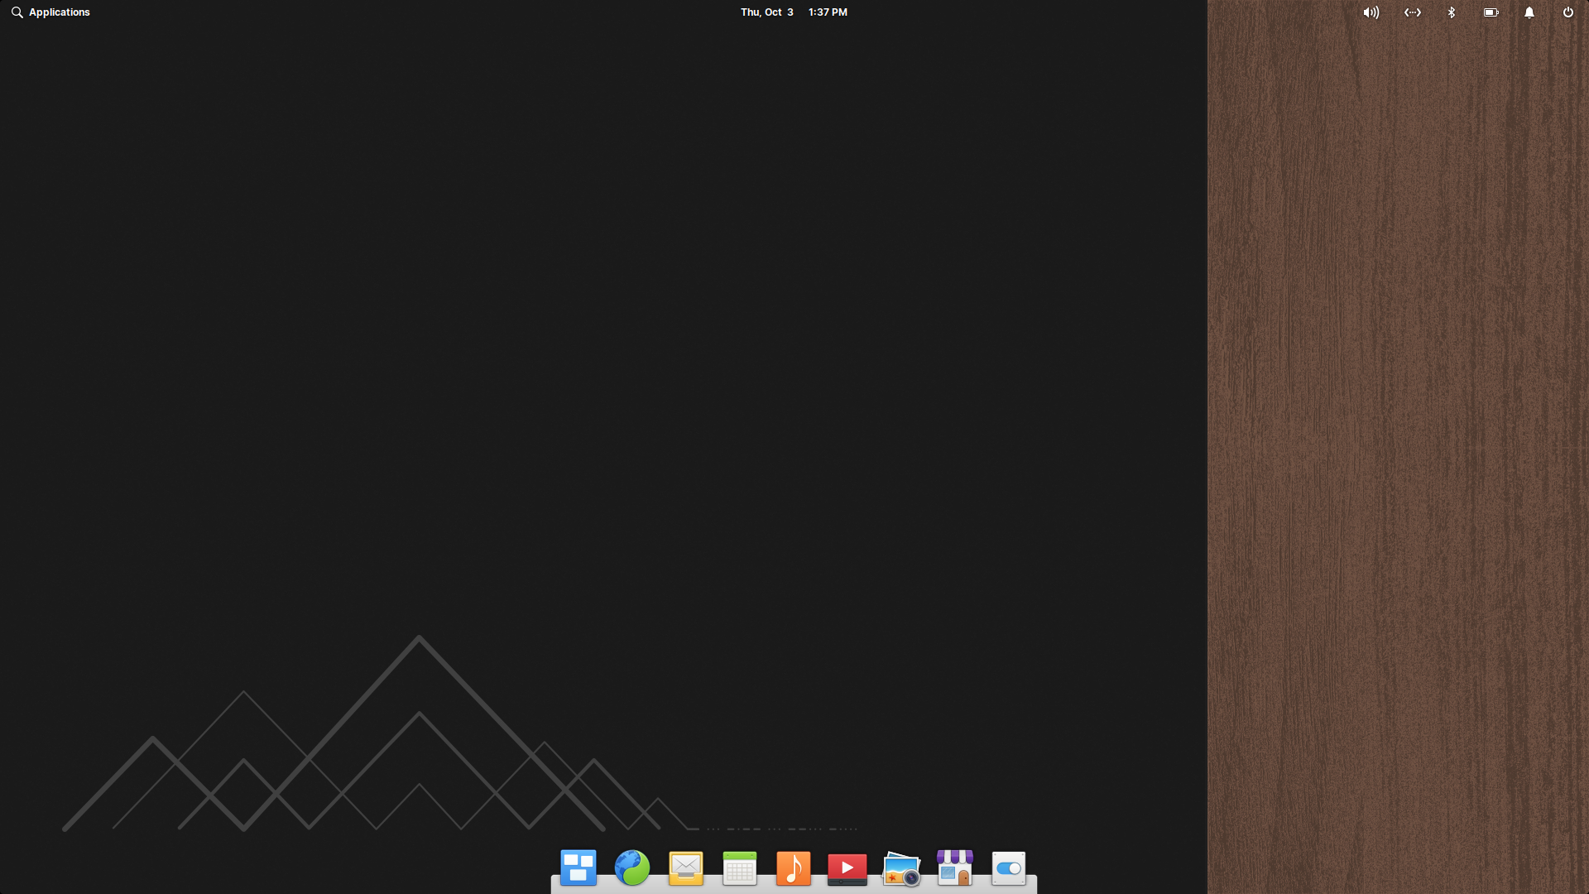This screenshot has width=1589, height=894.
Task: Expand the network connection indicator
Action: point(1413,12)
